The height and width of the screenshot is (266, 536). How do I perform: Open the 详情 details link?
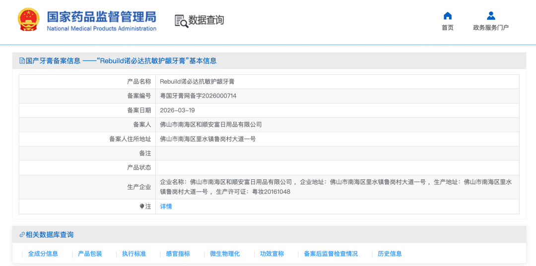[166, 207]
